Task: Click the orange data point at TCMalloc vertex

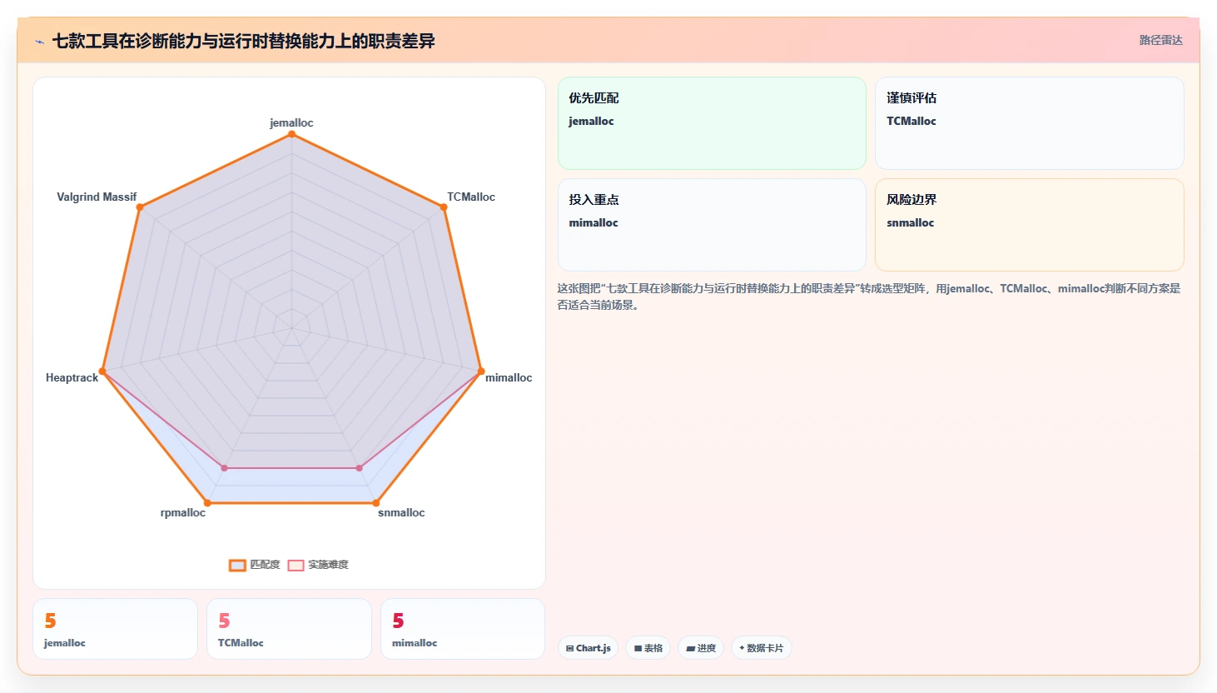Action: tap(444, 207)
